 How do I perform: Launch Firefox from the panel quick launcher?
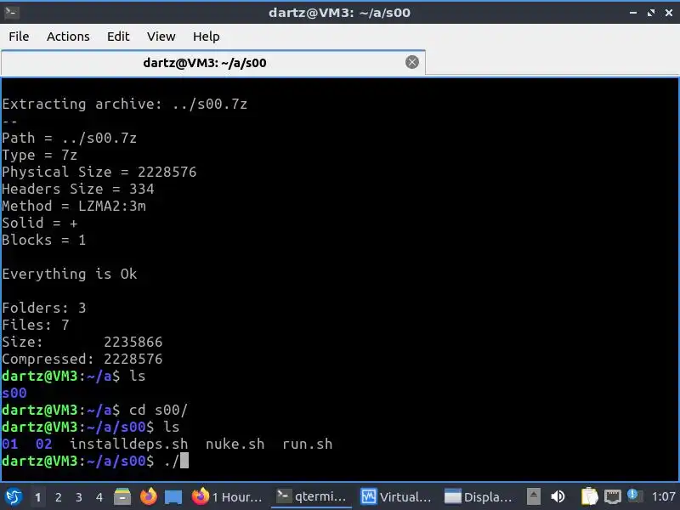pos(148,496)
